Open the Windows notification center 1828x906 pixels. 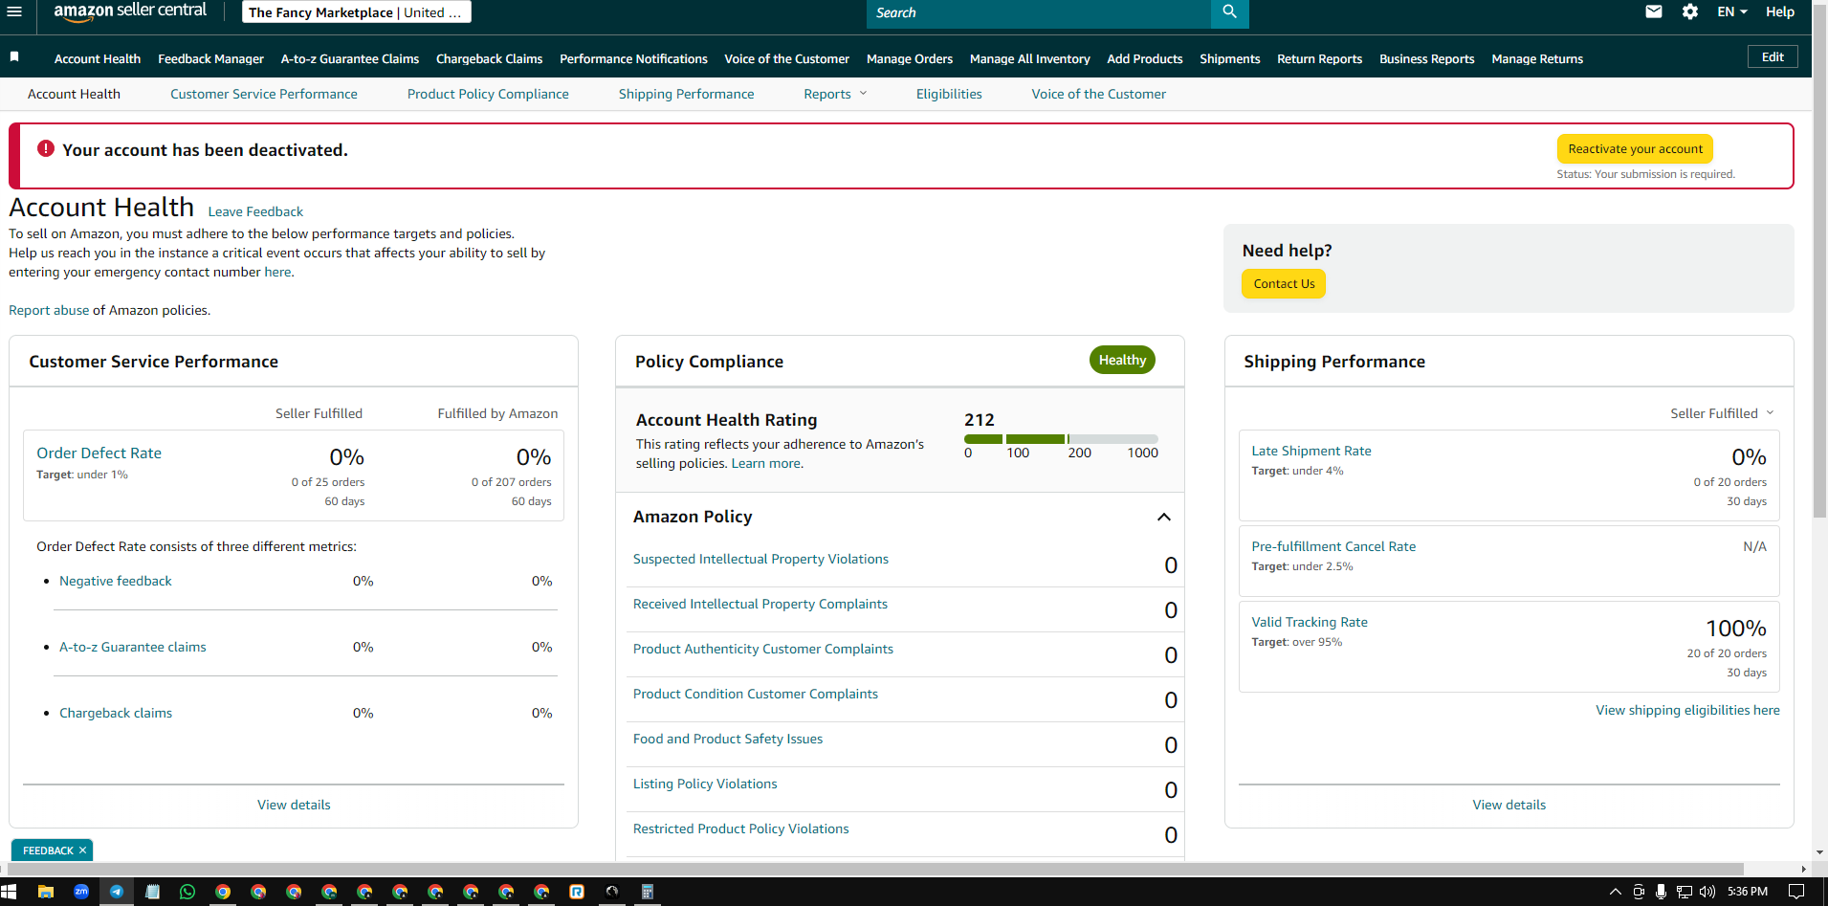[x=1797, y=892]
